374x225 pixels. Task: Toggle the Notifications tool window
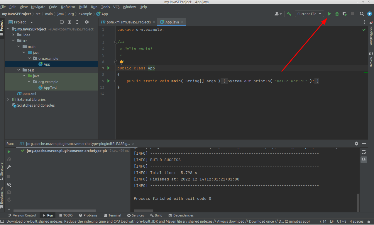tap(371, 33)
